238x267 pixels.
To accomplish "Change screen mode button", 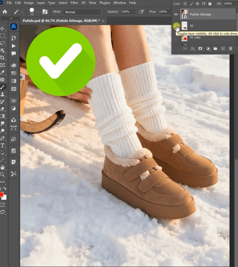I will (2, 212).
